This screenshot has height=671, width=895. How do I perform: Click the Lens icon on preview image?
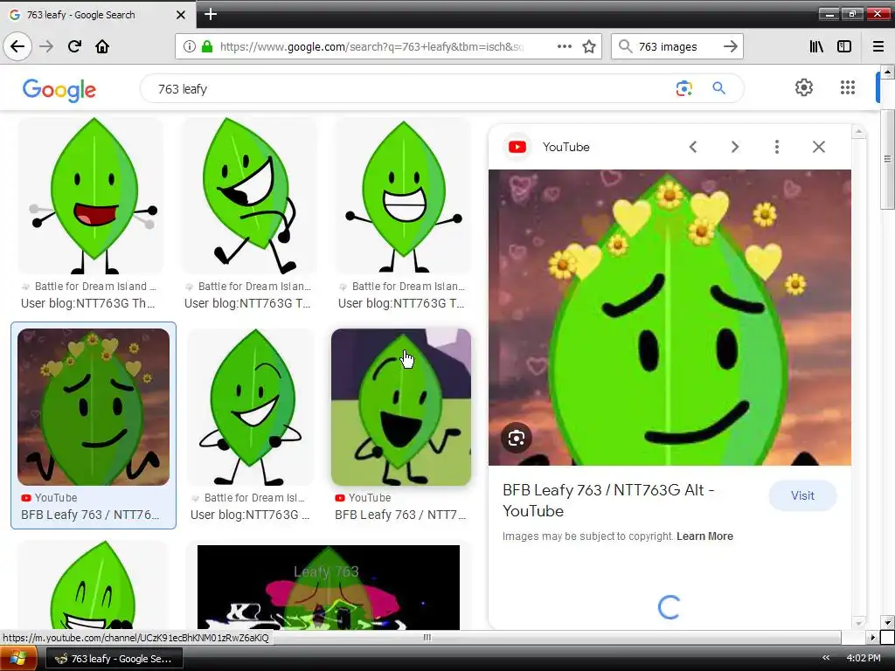516,439
